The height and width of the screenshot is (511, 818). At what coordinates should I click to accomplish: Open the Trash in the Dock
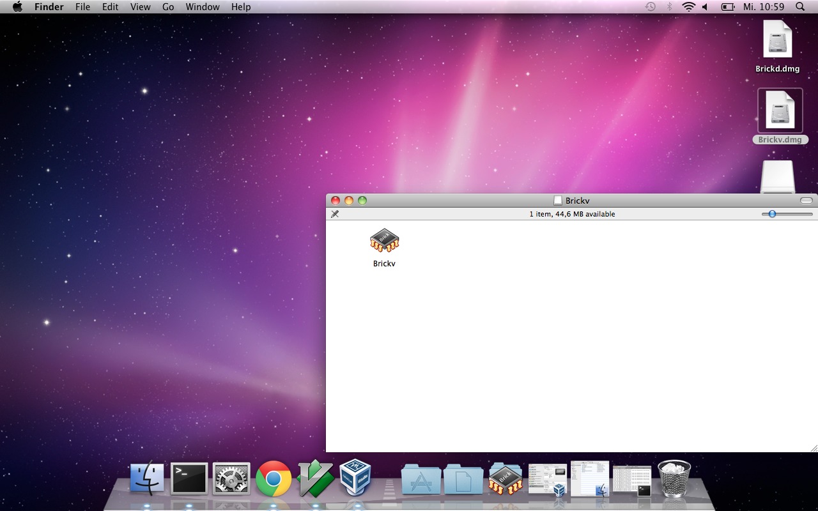coord(674,478)
